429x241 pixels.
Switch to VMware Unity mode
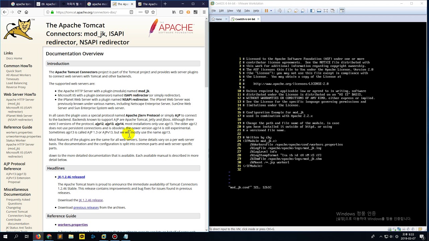coord(332,11)
